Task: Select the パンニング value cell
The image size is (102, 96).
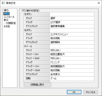Action: [72, 62]
